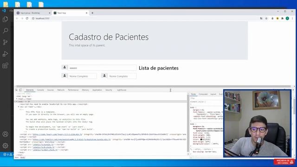Open the DevTools Application tab

(97, 90)
